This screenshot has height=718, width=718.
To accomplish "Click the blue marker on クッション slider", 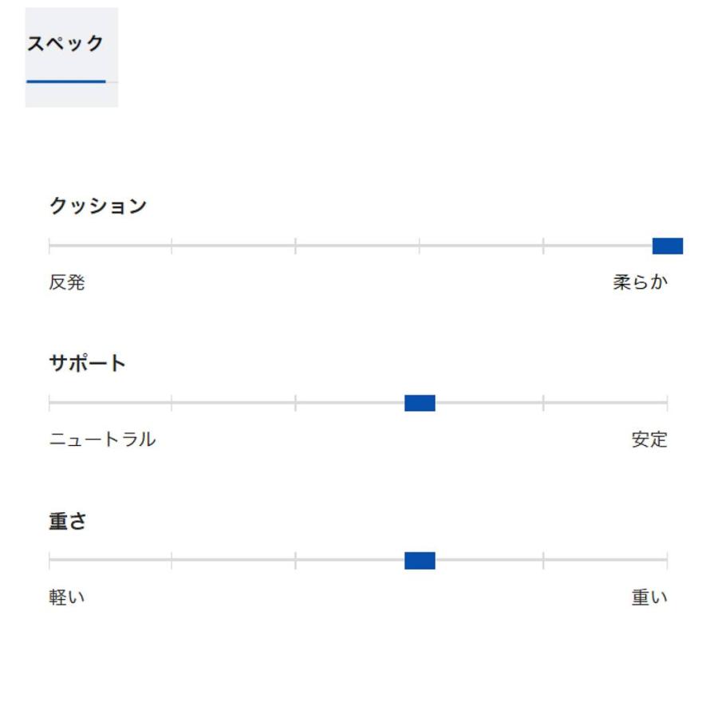I will click(x=667, y=246).
